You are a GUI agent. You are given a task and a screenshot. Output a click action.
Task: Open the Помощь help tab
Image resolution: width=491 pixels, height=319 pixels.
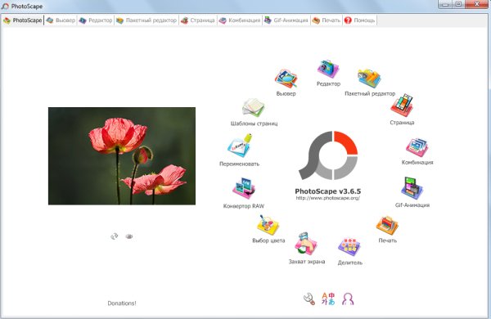click(359, 20)
